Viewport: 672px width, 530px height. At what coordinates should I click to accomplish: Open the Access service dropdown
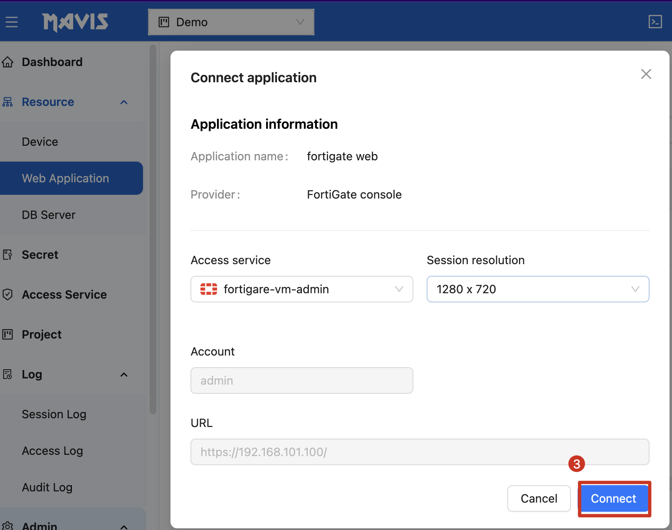301,289
